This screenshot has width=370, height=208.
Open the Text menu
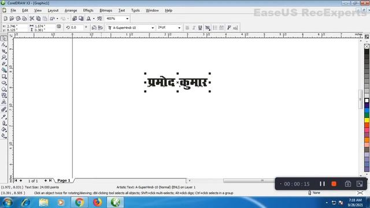(x=121, y=10)
